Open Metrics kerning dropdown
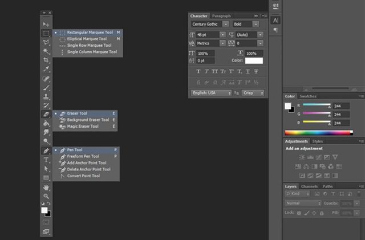This screenshot has width=365, height=240. pos(222,43)
